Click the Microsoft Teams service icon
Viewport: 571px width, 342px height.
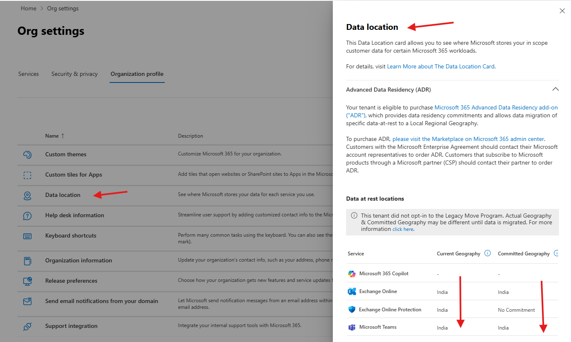352,327
